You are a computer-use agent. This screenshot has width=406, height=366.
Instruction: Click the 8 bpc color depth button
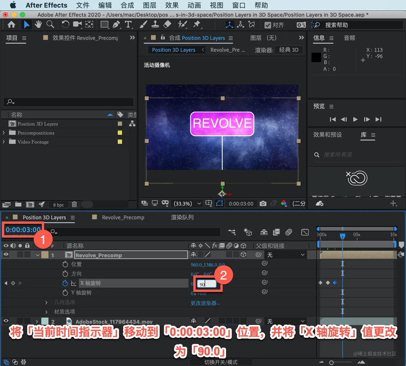coord(59,205)
